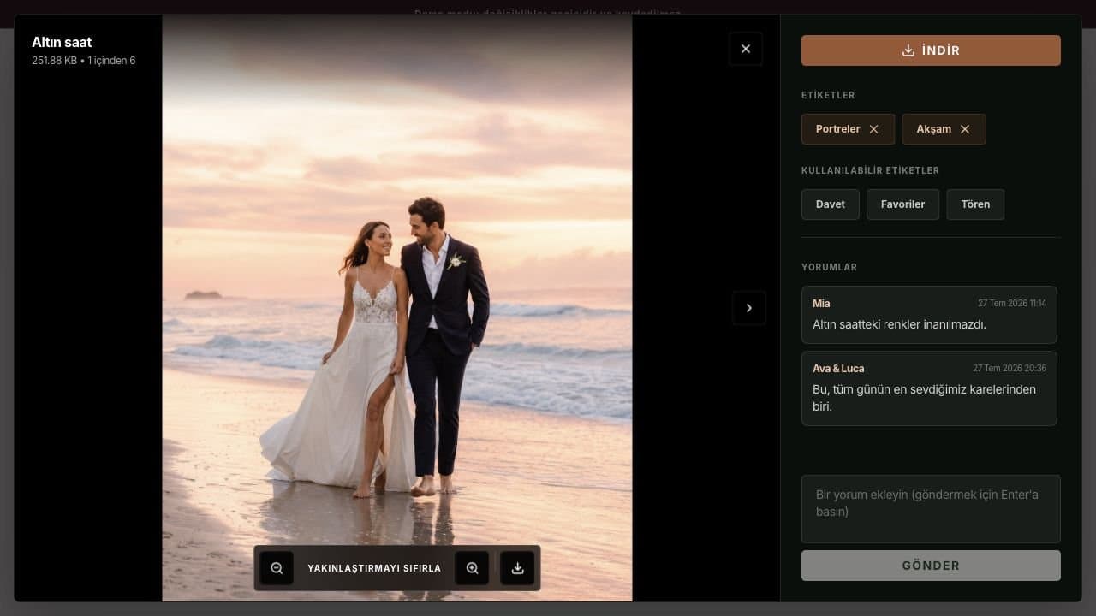Click the YORUMLAR section heading
The width and height of the screenshot is (1096, 616).
[829, 267]
